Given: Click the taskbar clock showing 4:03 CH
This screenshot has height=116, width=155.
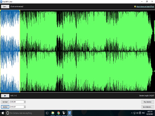Looking at the screenshot, I should point(150,113).
